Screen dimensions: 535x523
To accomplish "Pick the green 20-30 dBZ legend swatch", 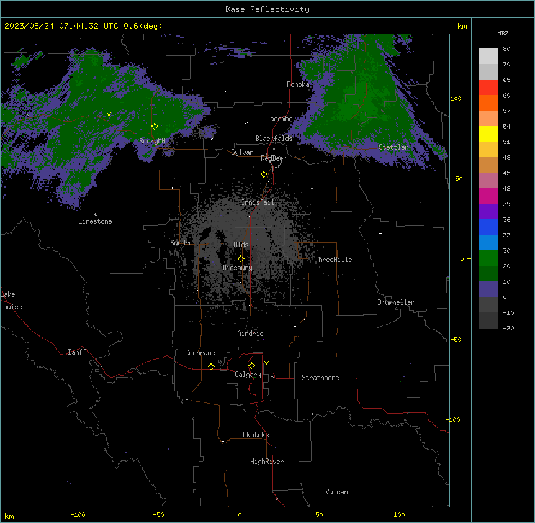I will [488, 258].
